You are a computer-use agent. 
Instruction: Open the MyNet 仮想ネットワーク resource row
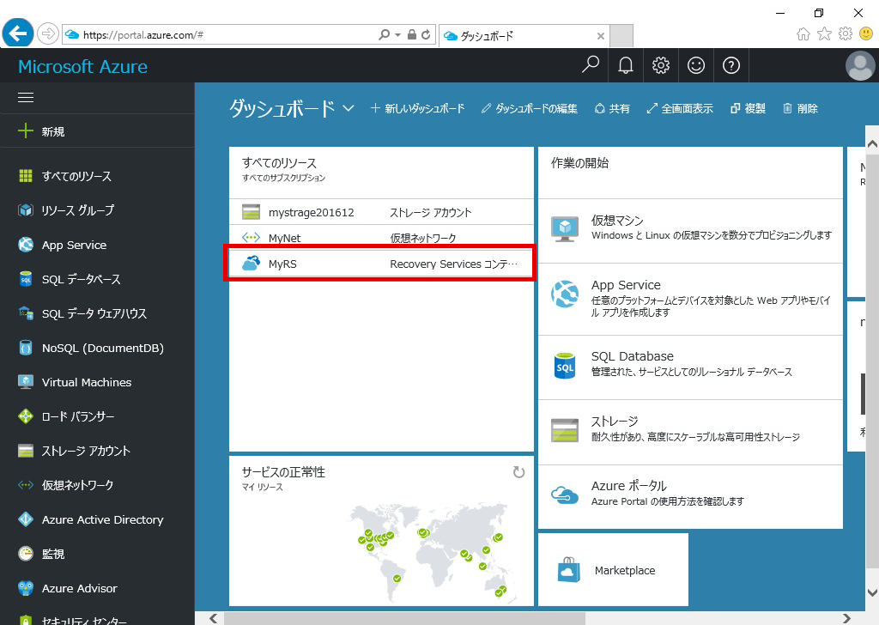coord(381,238)
